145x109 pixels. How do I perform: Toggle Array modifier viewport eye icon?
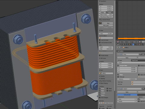tap(143, 54)
